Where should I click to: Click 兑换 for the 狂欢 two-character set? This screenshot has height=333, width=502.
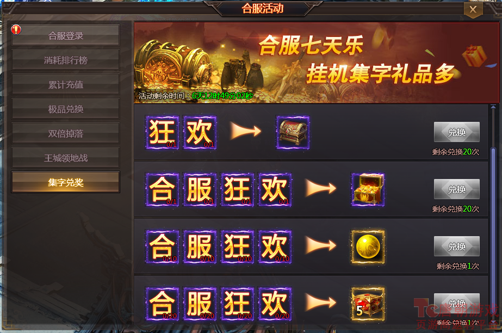[x=456, y=132]
